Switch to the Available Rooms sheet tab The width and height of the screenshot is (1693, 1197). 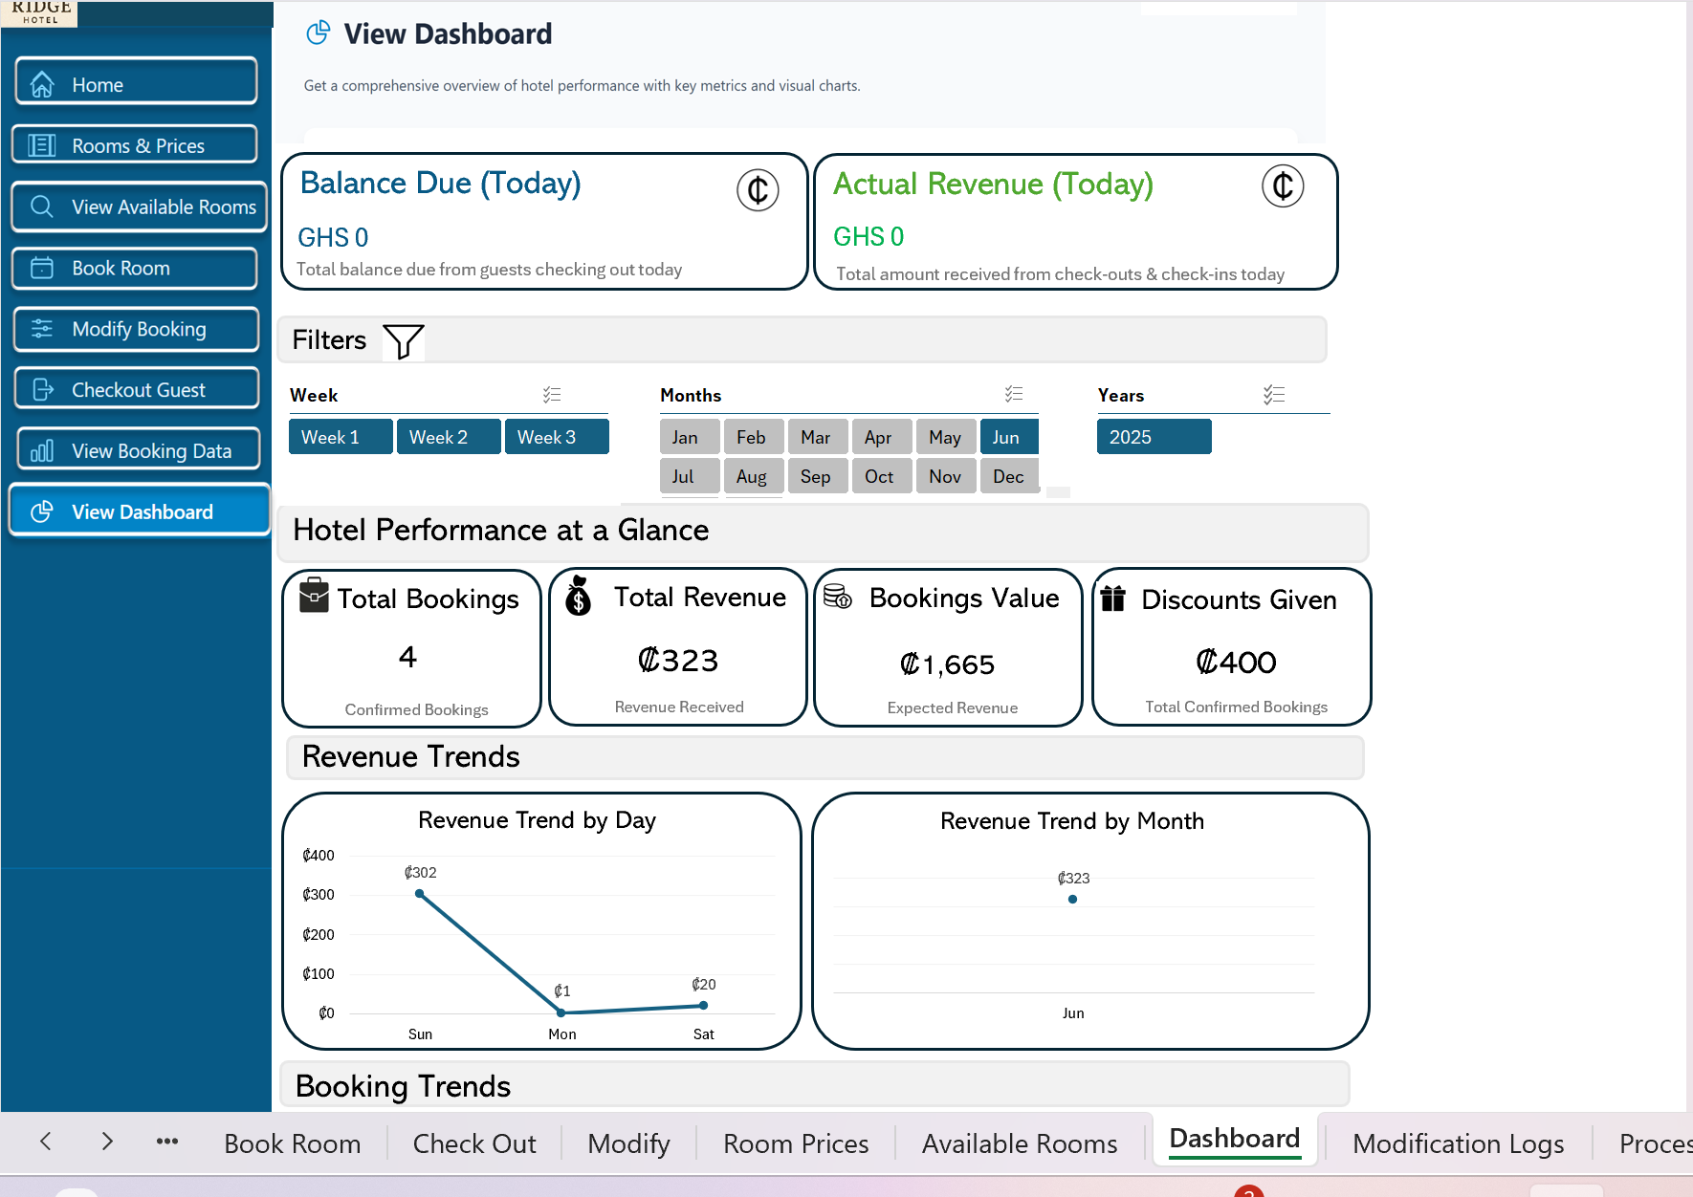pyautogui.click(x=1020, y=1143)
